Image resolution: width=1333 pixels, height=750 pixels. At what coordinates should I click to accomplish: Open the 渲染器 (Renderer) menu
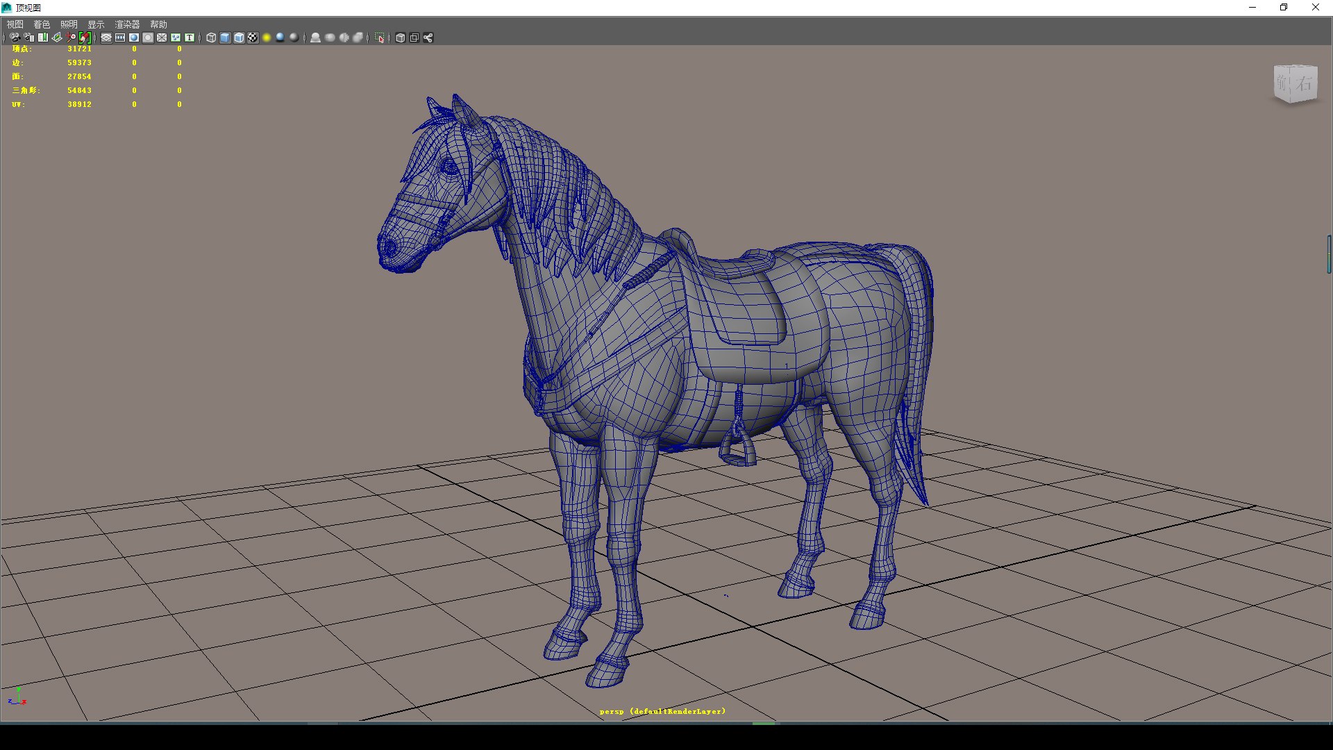(127, 24)
